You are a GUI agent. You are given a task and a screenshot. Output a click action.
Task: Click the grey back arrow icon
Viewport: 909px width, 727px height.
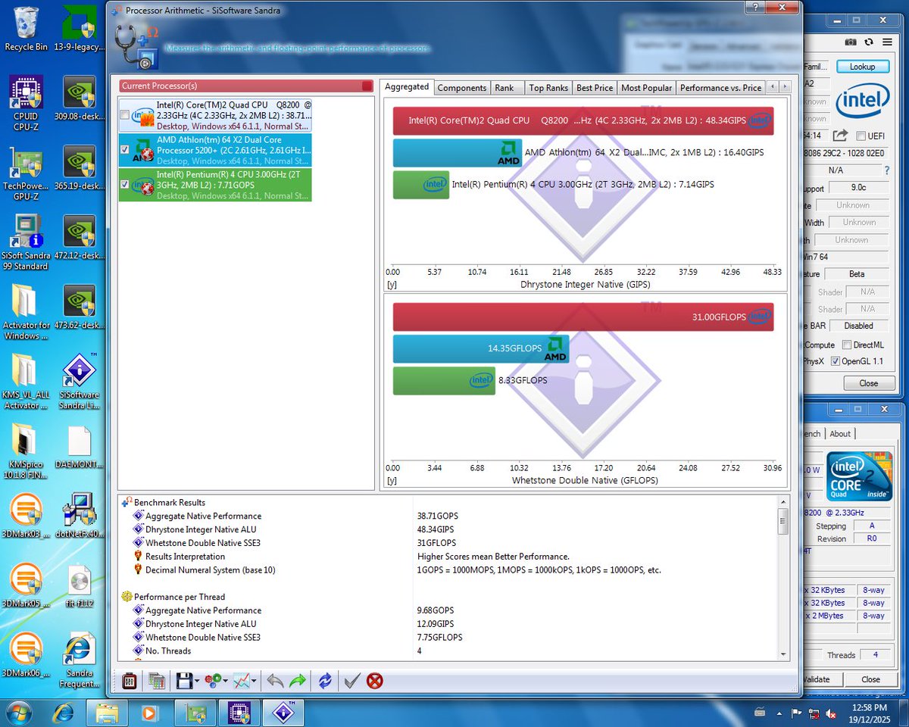[275, 681]
